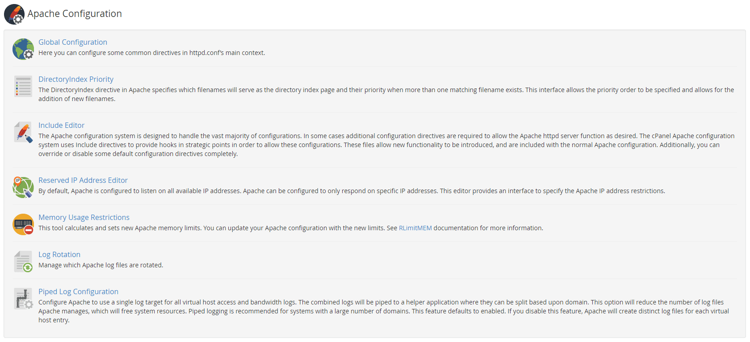Click the Include Editor feather icon

tap(23, 132)
